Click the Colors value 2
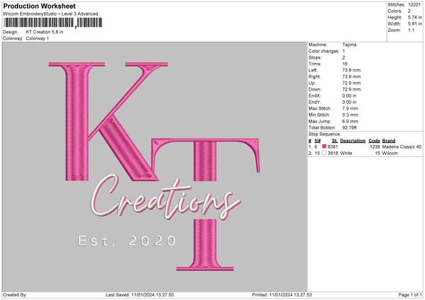The height and width of the screenshot is (300, 425). tap(409, 11)
